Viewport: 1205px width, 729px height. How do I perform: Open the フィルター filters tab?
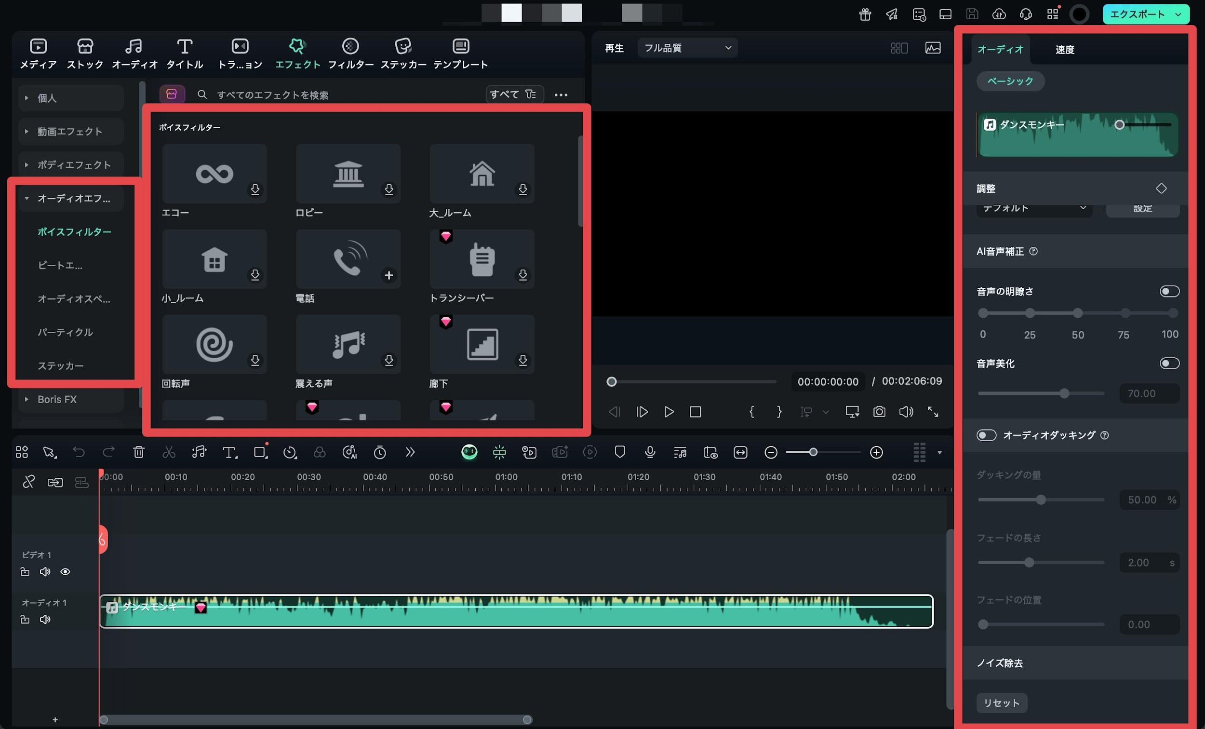[350, 54]
